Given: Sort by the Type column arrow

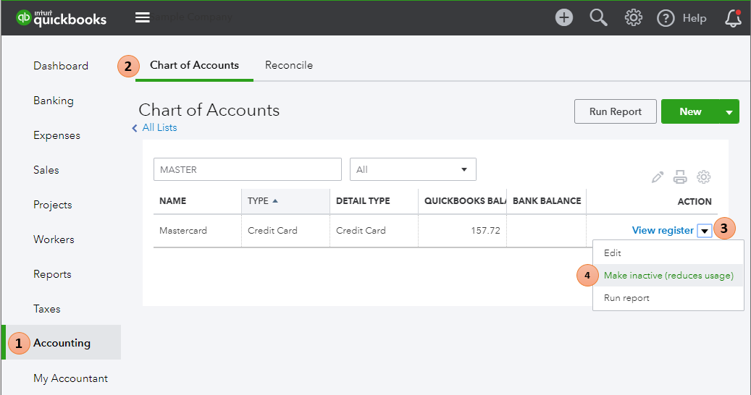Looking at the screenshot, I should pos(275,201).
